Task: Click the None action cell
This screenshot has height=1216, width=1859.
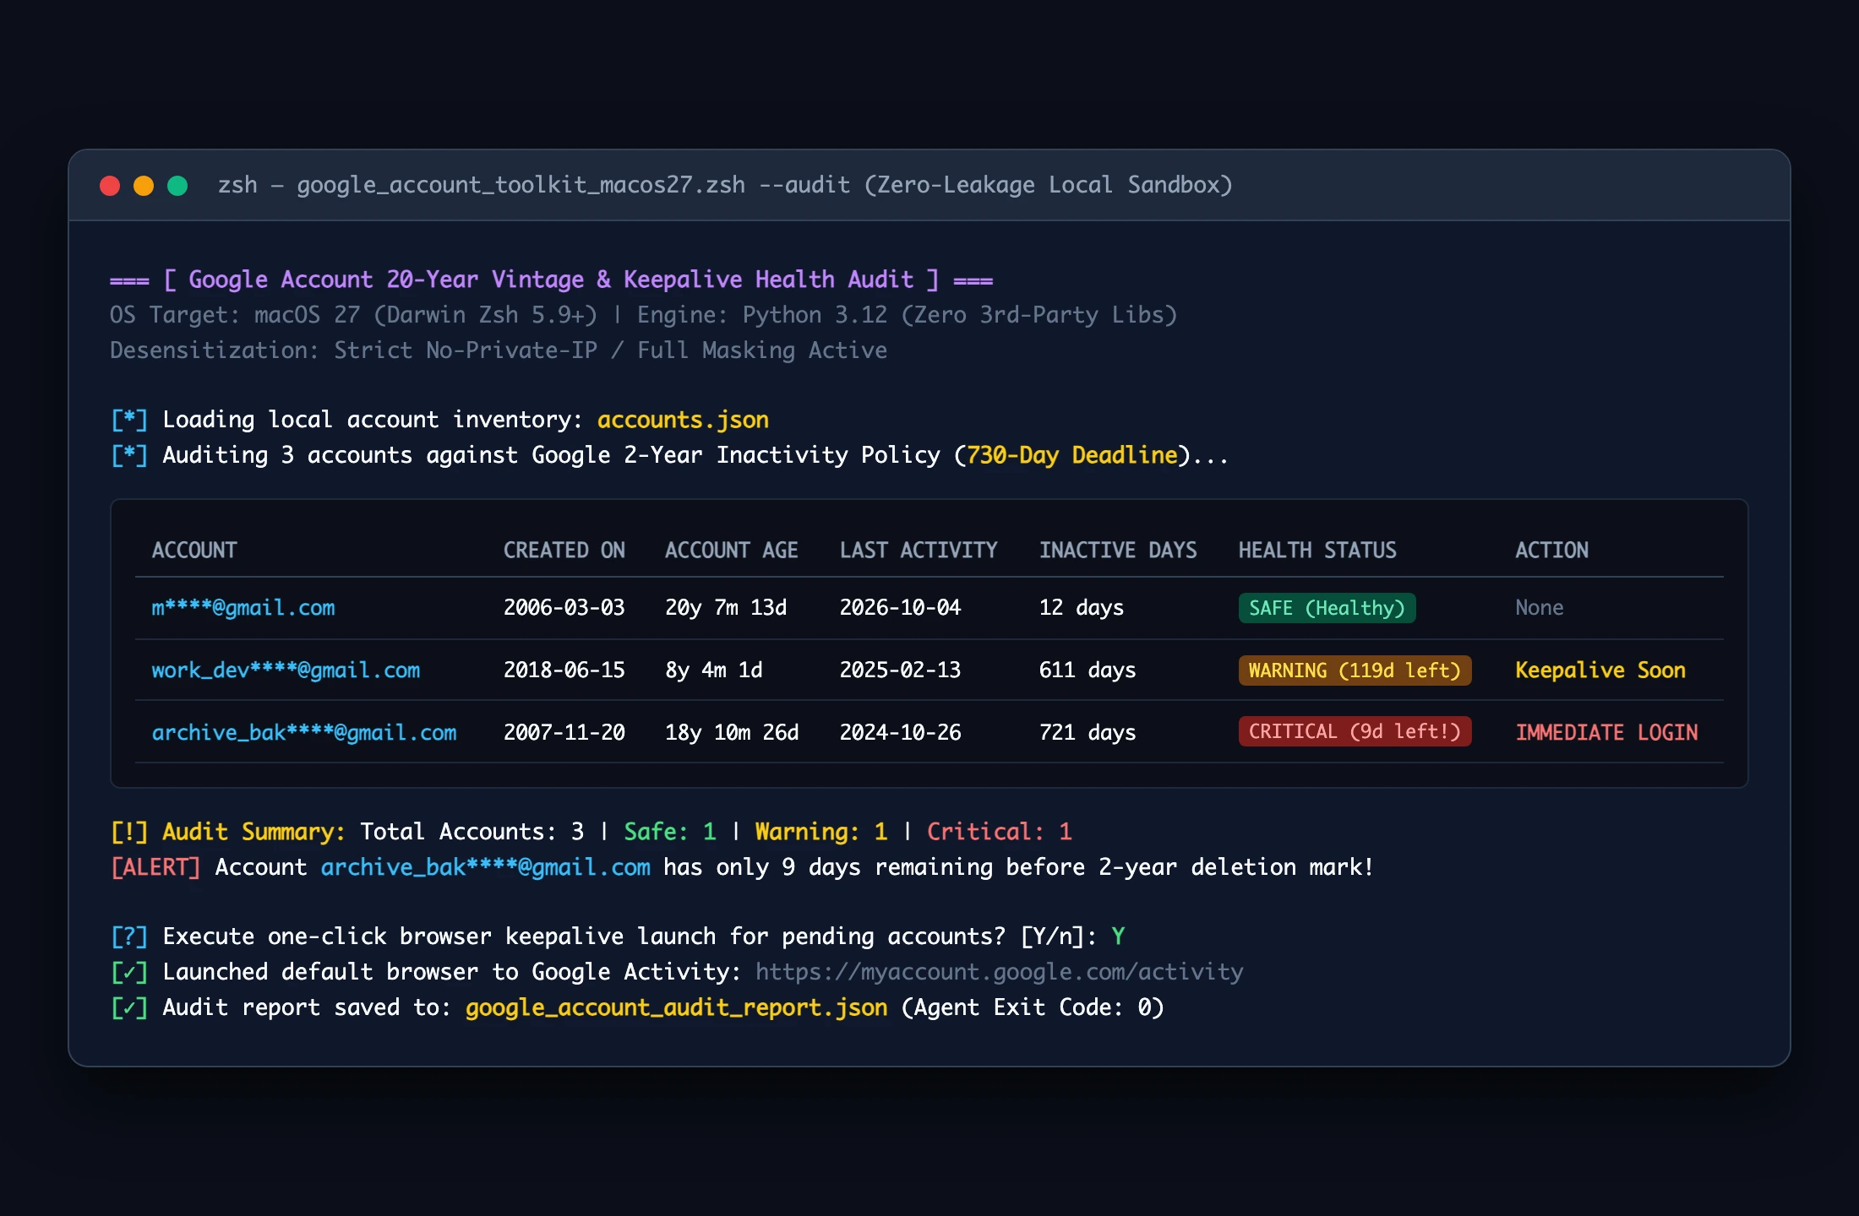Action: tap(1539, 608)
